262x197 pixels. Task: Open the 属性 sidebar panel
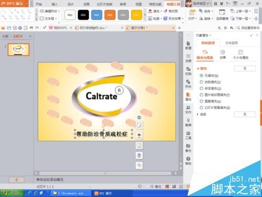(188, 97)
